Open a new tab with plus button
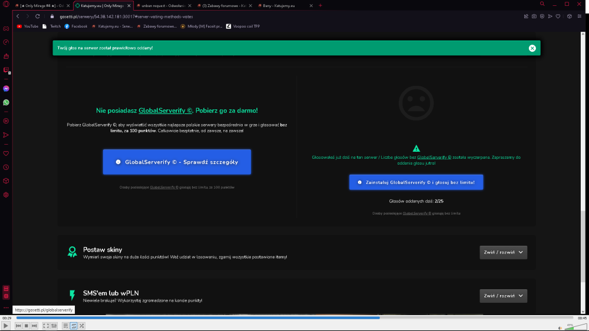The width and height of the screenshot is (589, 331). 320,6
